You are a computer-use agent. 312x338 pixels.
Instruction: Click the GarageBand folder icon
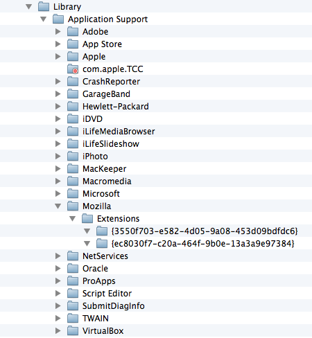[73, 94]
